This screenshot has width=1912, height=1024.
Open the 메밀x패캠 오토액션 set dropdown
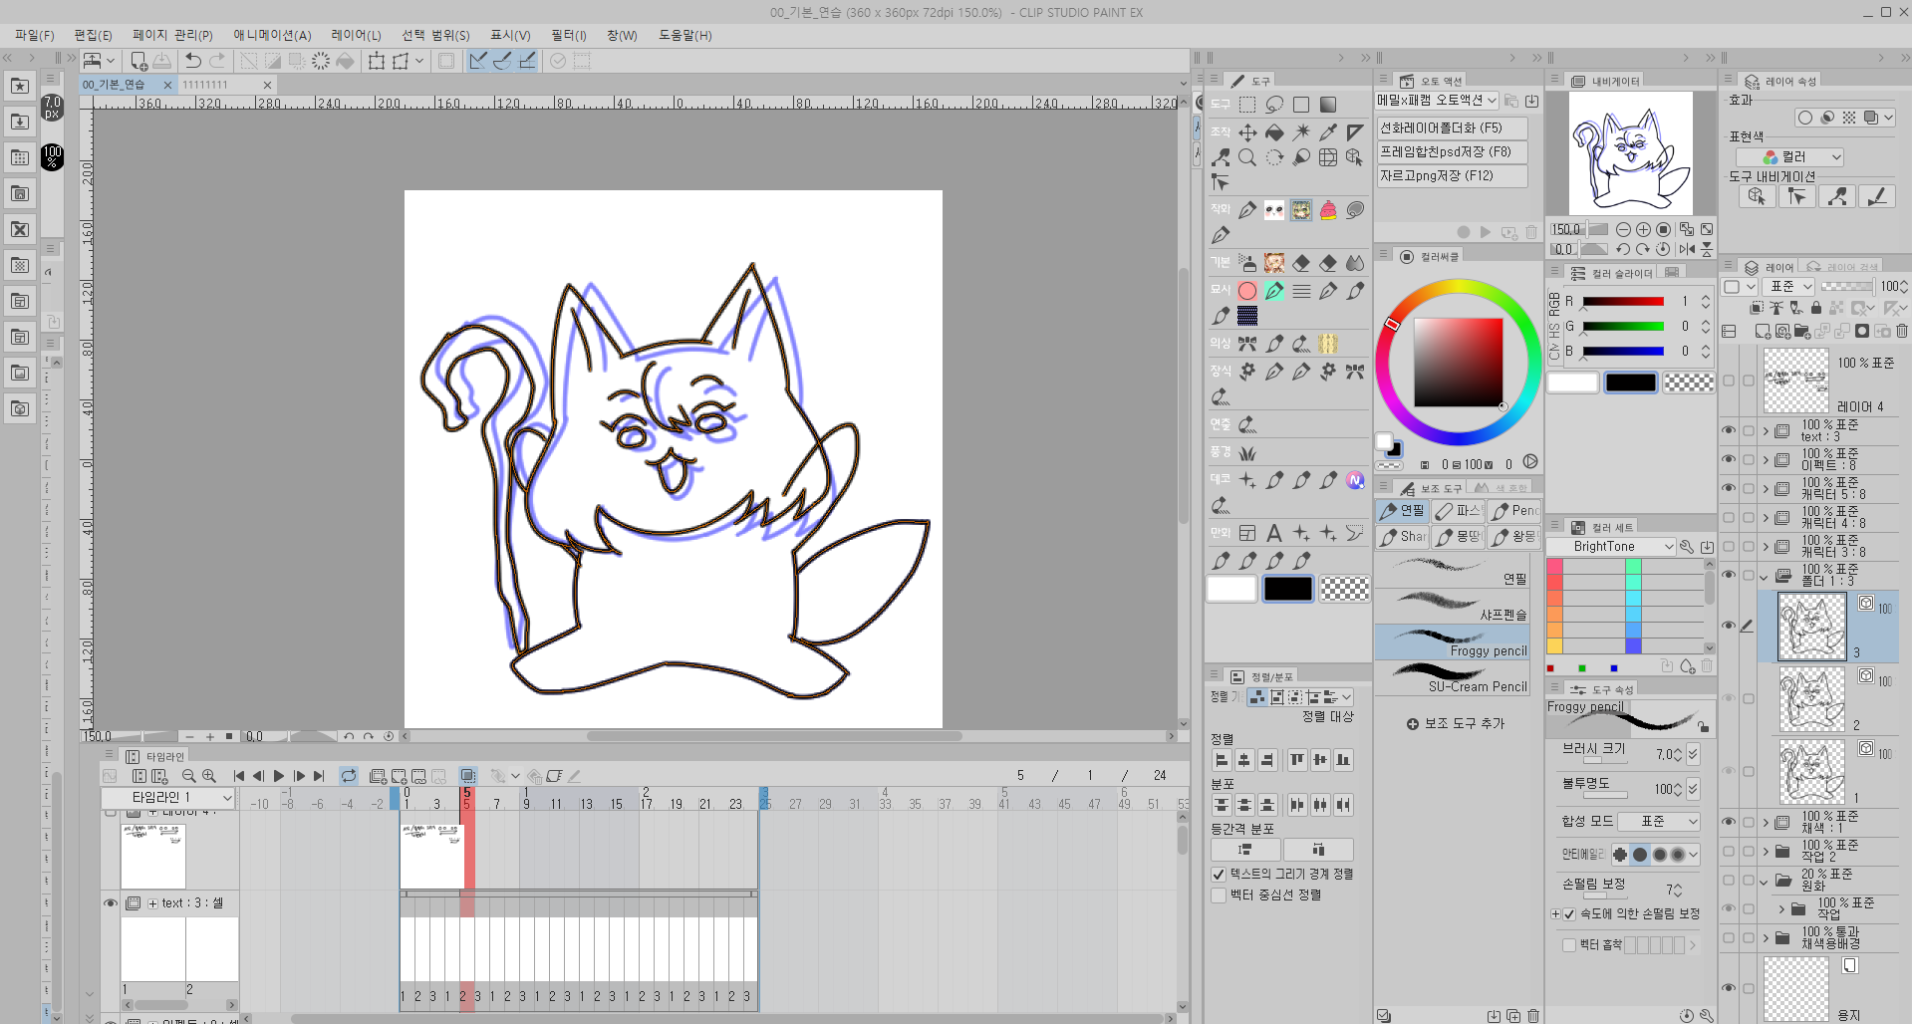pyautogui.click(x=1437, y=101)
